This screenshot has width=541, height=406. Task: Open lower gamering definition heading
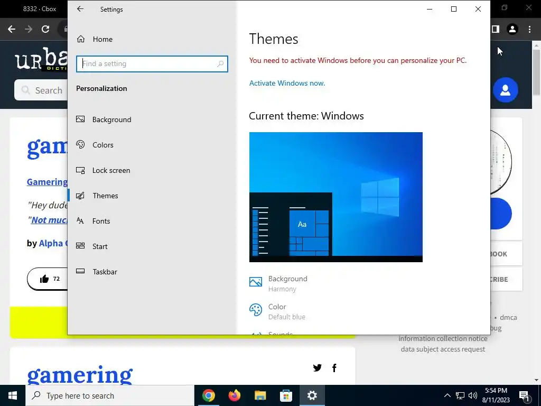tap(80, 375)
